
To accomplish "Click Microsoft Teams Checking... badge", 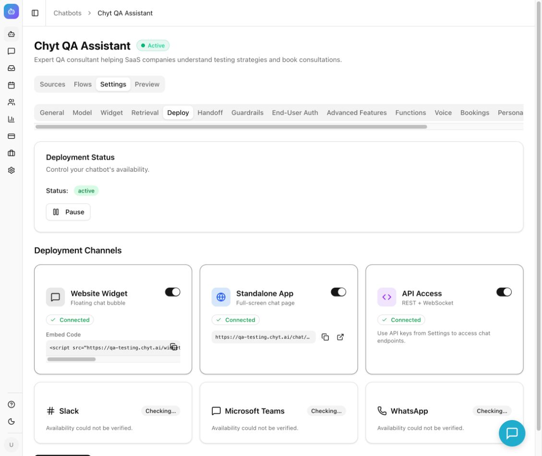I will pyautogui.click(x=326, y=411).
